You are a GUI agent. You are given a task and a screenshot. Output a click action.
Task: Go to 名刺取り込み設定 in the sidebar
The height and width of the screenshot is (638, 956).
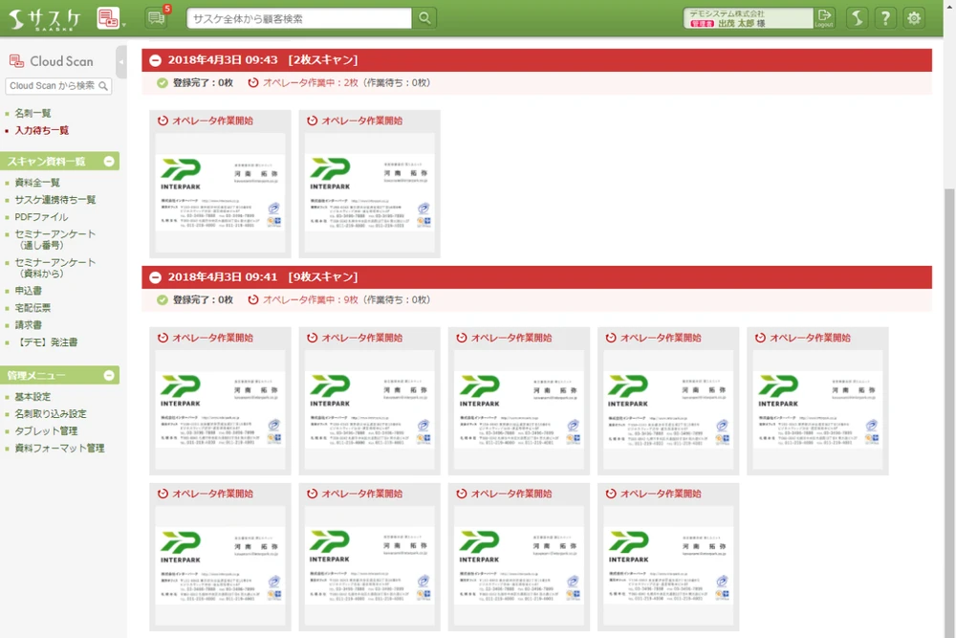click(x=50, y=414)
